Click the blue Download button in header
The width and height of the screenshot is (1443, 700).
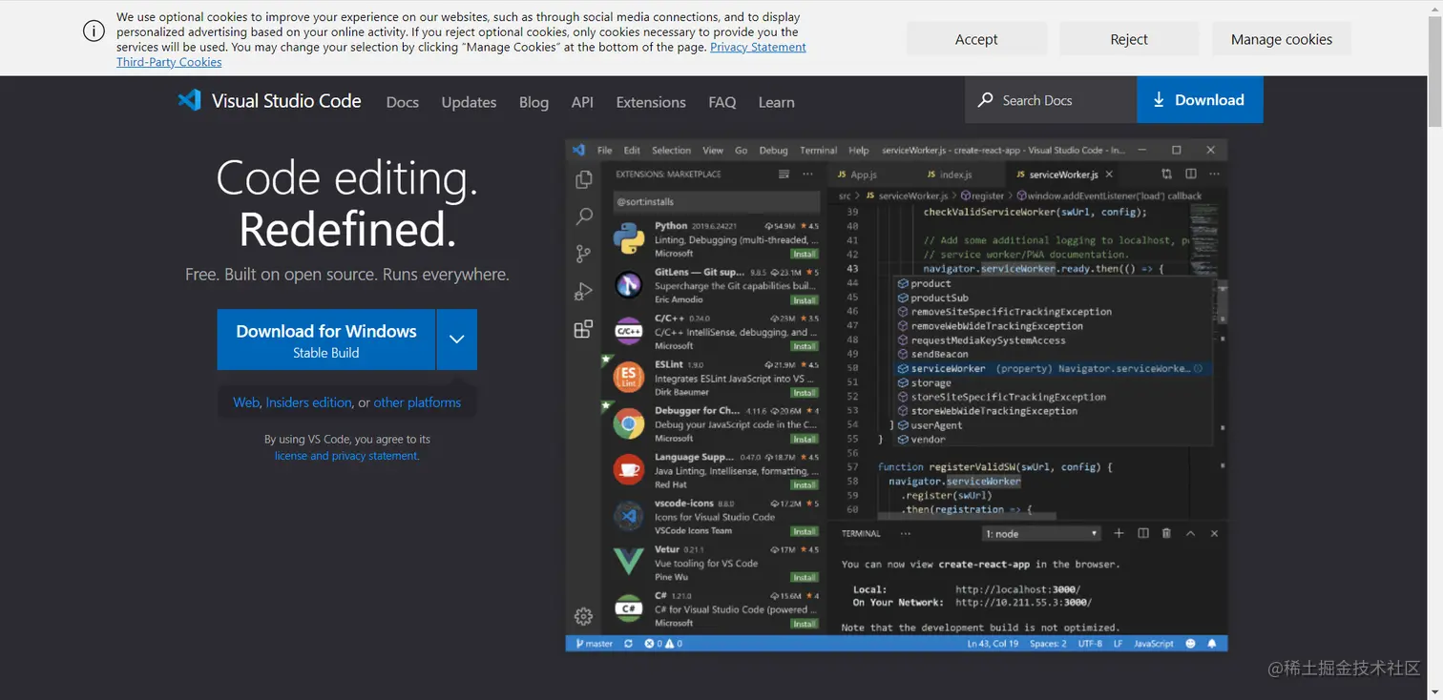[x=1200, y=100]
